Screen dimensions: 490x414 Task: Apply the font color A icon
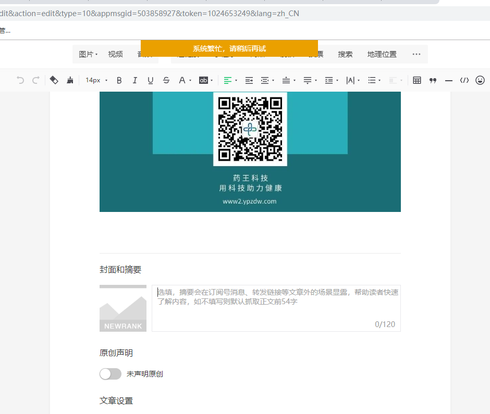pyautogui.click(x=182, y=80)
